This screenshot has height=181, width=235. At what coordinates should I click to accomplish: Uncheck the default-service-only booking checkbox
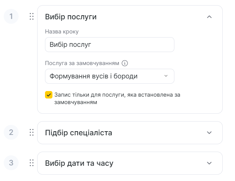[x=48, y=95]
